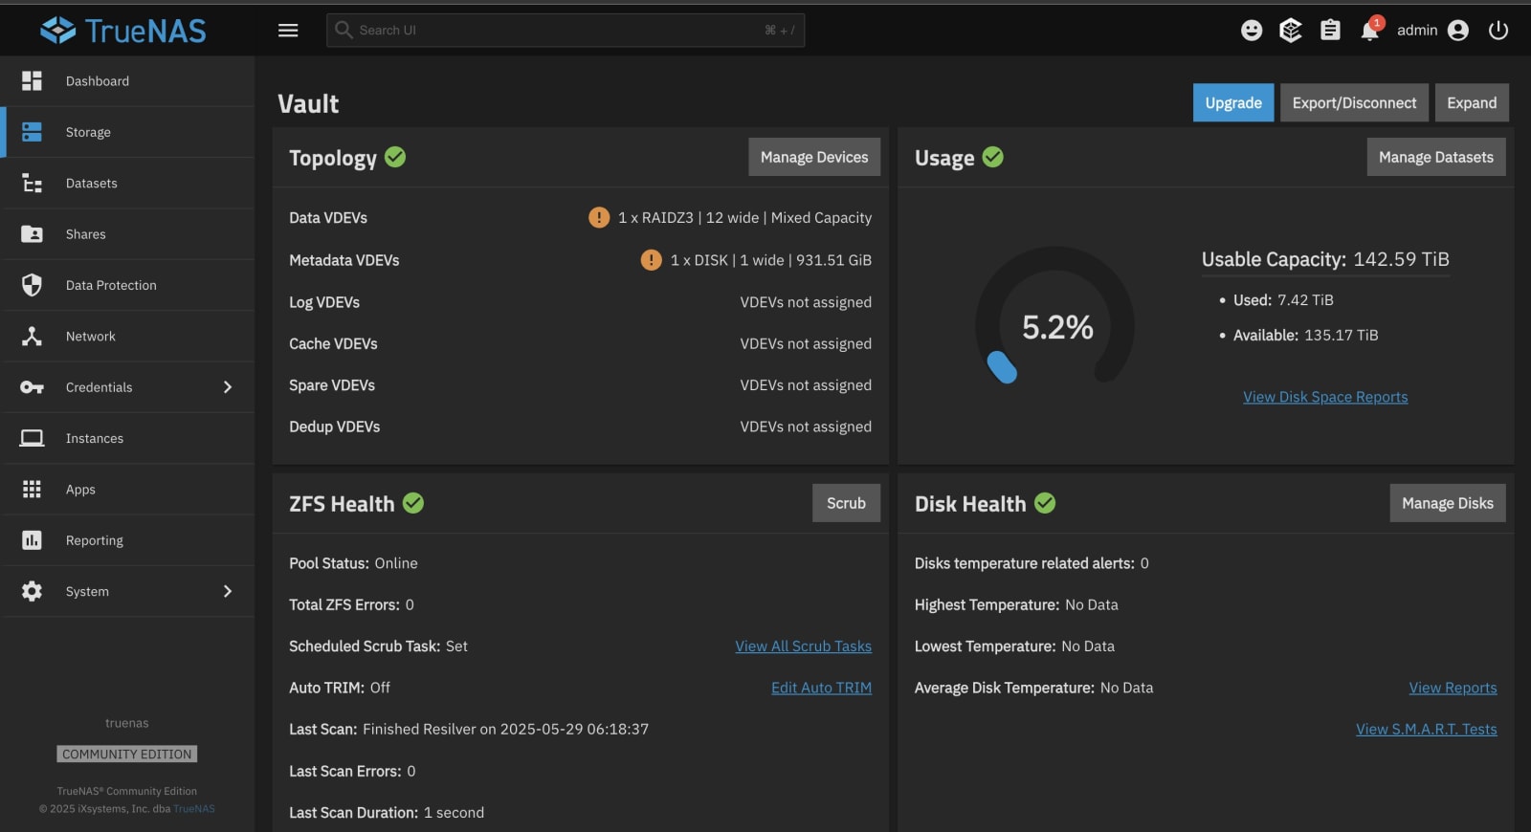Go to Shares in sidebar
Image resolution: width=1531 pixels, height=832 pixels.
tap(128, 234)
